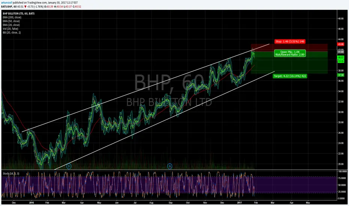349x206 pixels.
Task: Select the red stop-loss zone of the position
Action: coord(289,48)
